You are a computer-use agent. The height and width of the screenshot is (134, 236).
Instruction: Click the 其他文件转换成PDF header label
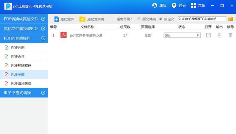pos(21,28)
